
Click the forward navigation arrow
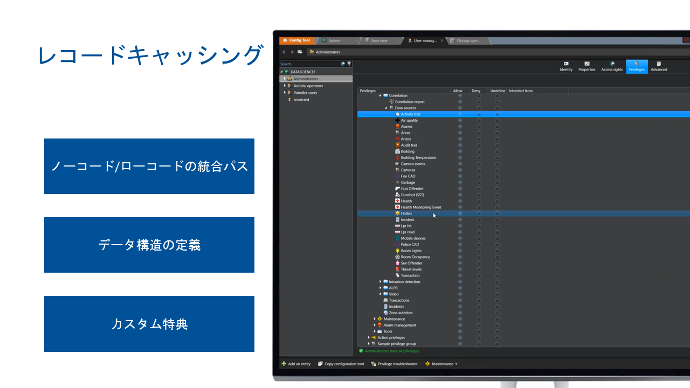pos(292,52)
